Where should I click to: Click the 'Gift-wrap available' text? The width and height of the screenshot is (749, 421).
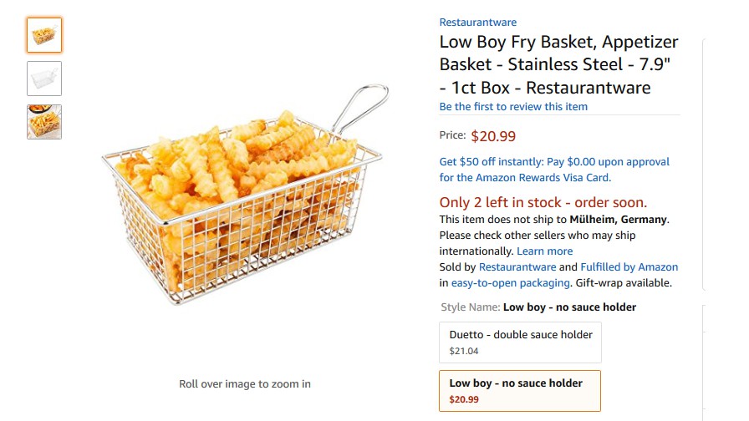[x=624, y=283]
